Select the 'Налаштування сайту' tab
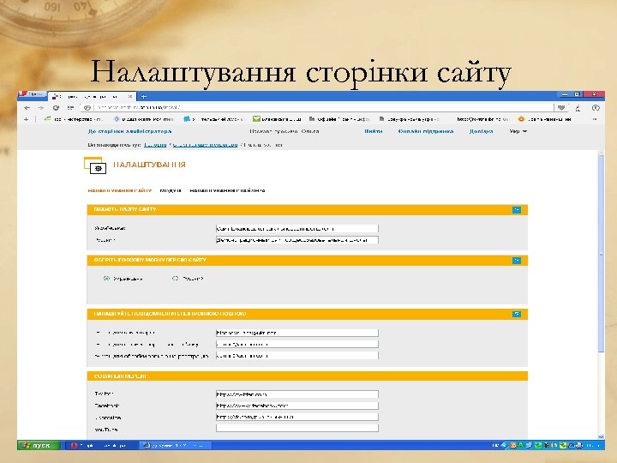617x463 pixels. point(120,190)
